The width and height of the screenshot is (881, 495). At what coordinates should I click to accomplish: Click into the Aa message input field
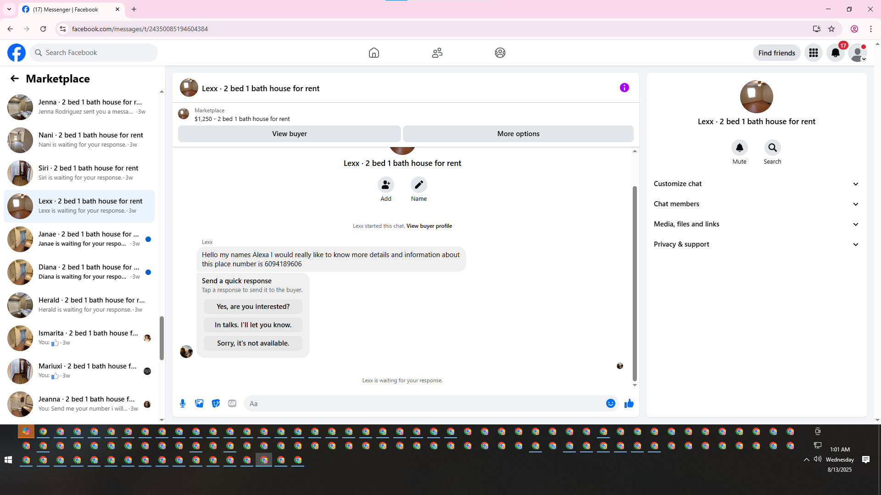(422, 403)
